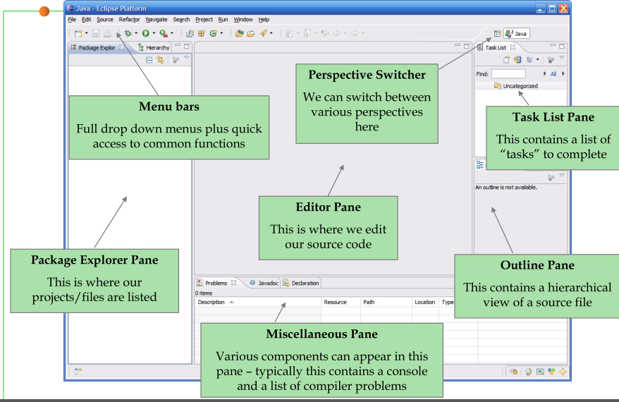Click the New wizard toolbar icon
Image resolution: width=619 pixels, height=402 pixels.
click(x=78, y=34)
